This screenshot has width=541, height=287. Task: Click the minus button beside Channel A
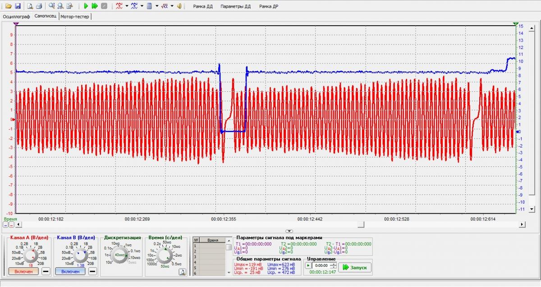tap(46, 271)
